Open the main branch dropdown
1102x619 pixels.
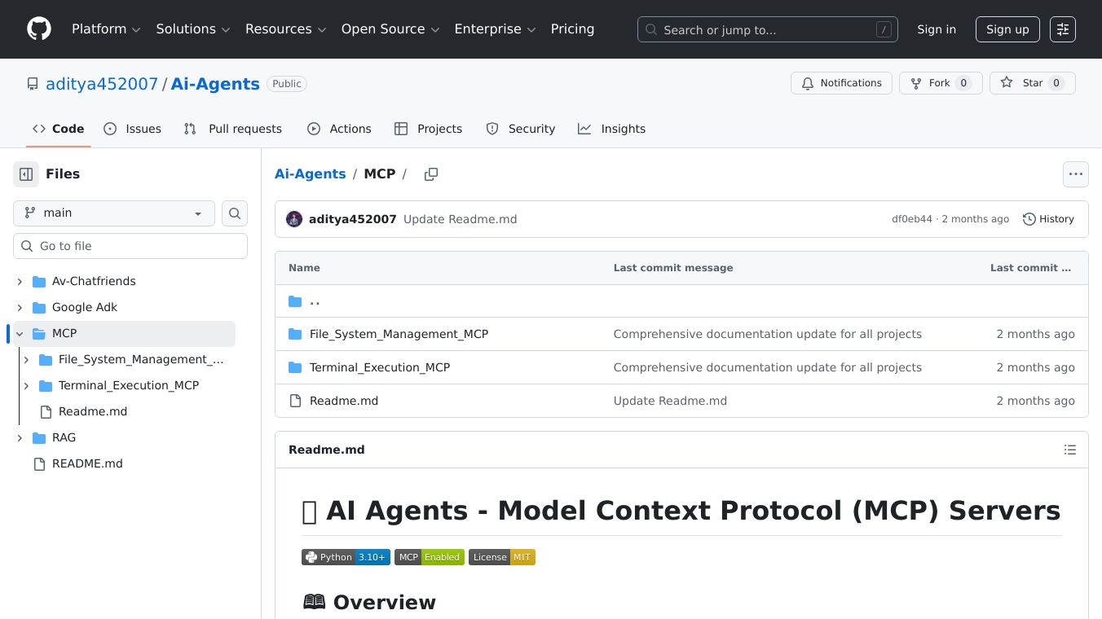tap(114, 213)
